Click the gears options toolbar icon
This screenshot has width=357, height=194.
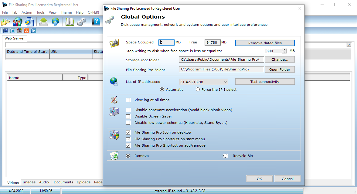coord(81,22)
